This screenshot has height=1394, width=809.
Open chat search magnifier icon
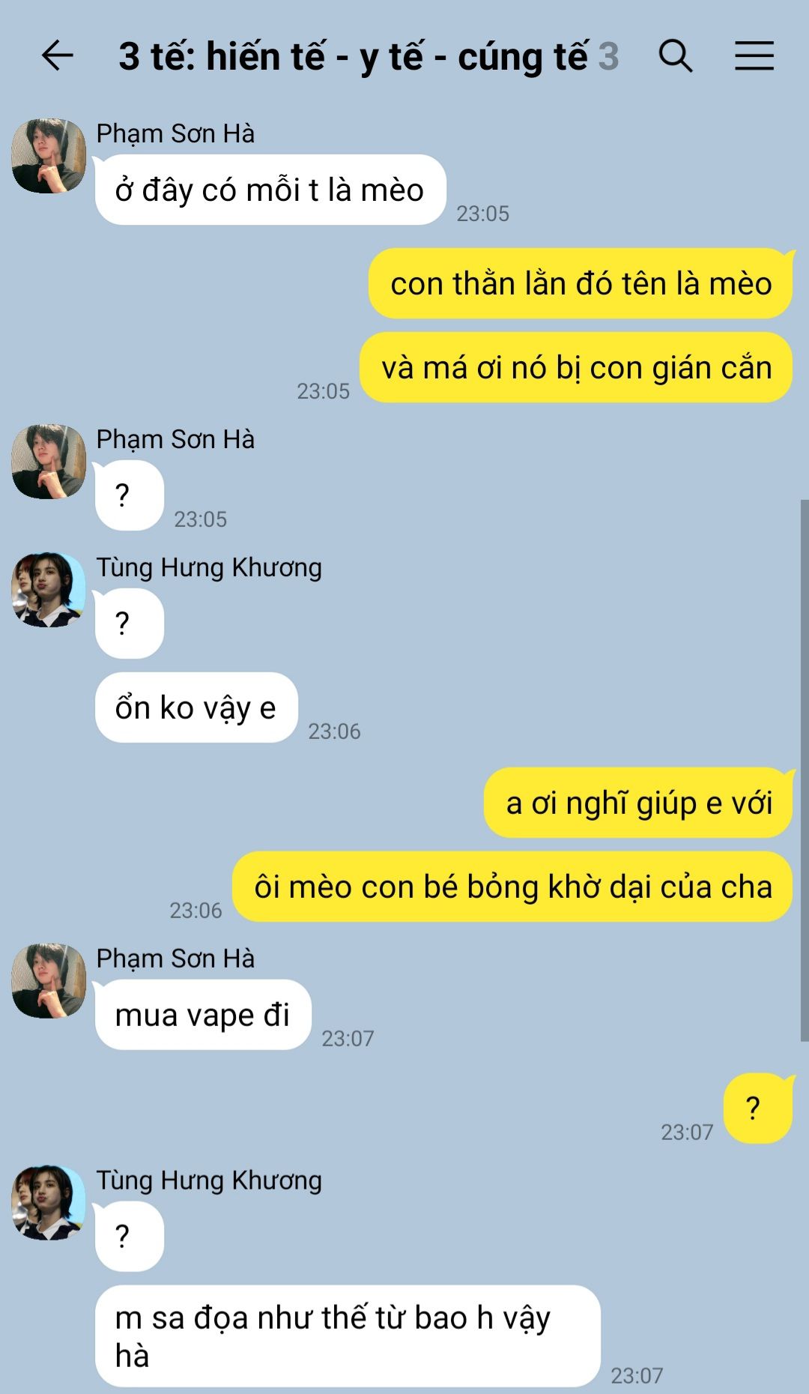coord(676,56)
